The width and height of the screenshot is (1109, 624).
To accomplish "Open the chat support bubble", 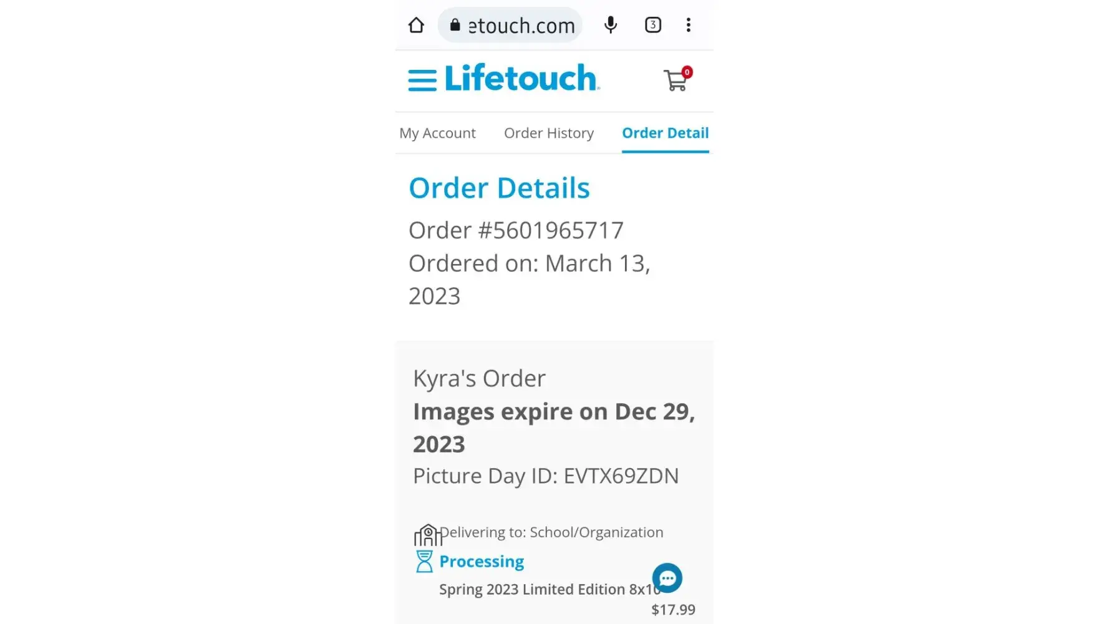I will pos(667,578).
